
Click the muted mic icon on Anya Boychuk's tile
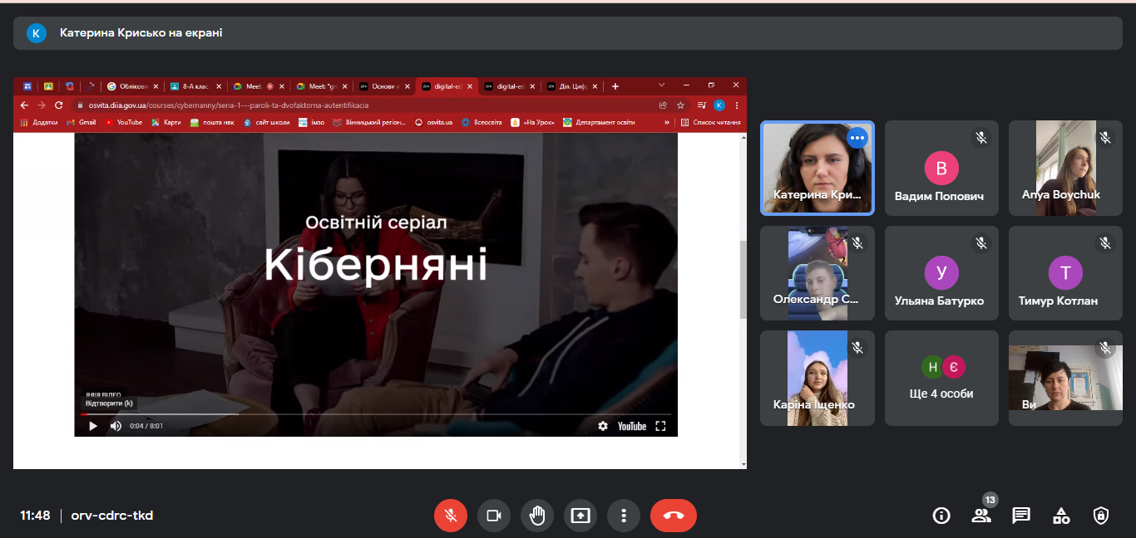[1105, 137]
